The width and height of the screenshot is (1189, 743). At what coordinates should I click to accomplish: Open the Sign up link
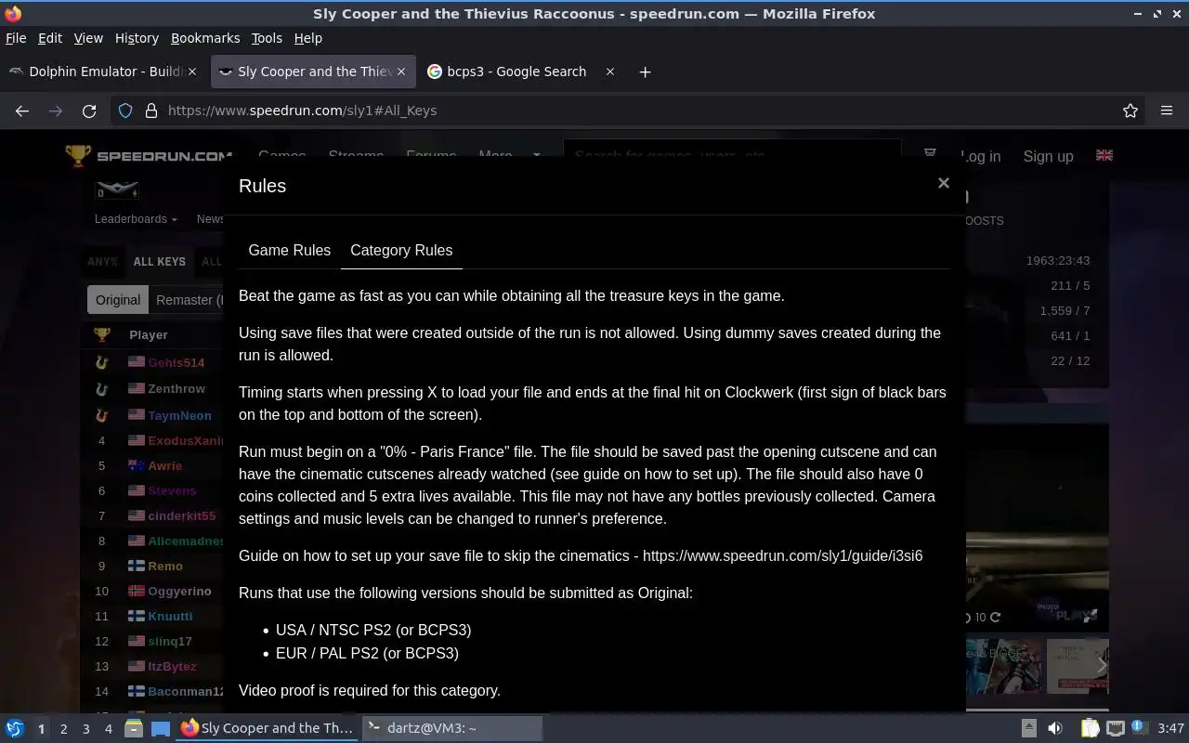pos(1048,156)
